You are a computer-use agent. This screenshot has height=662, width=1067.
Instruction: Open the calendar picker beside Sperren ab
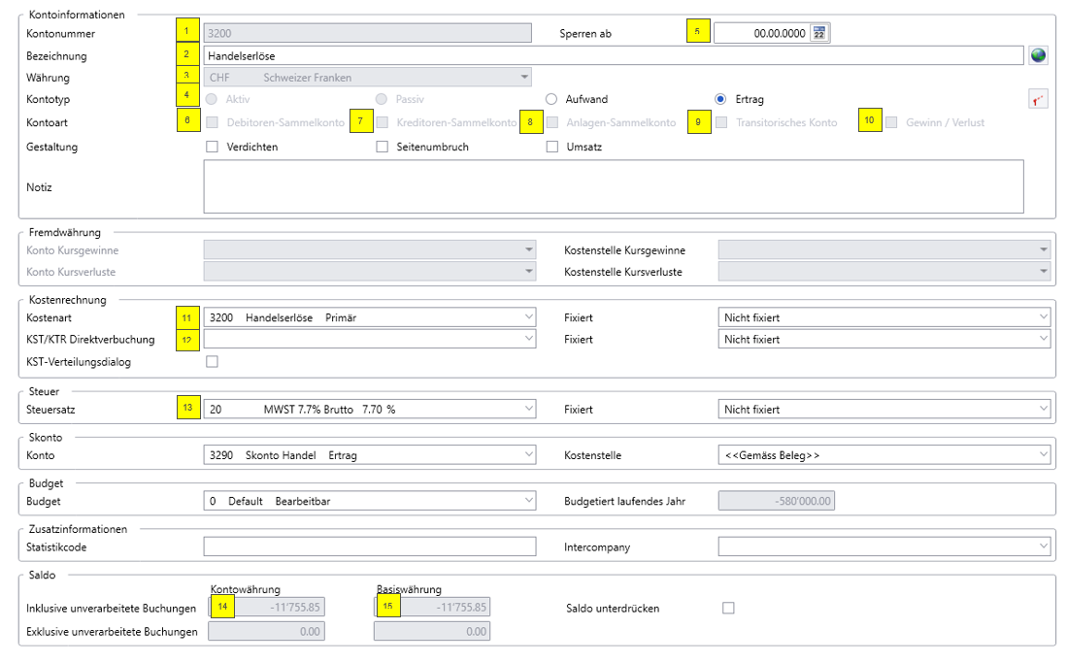(819, 33)
